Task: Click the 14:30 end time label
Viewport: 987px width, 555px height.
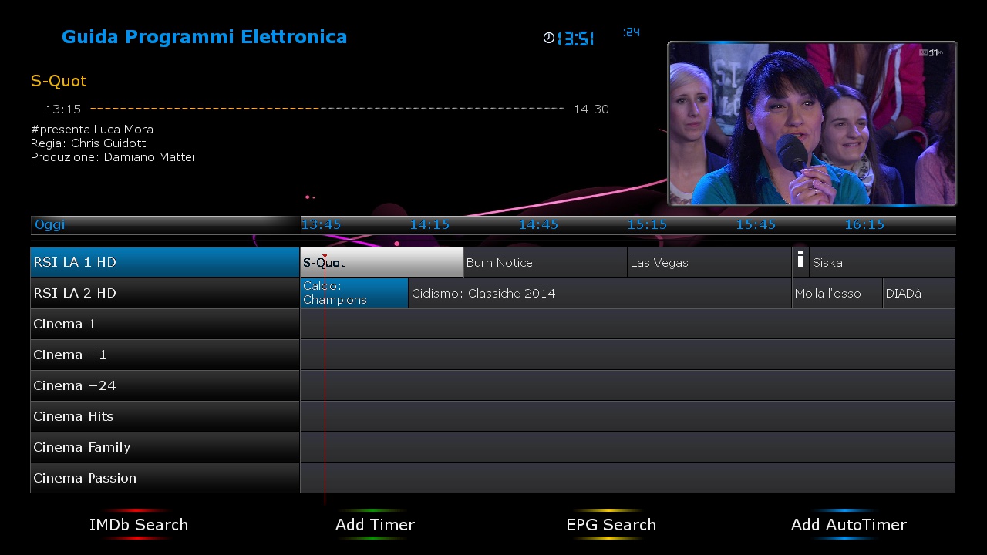Action: coord(591,109)
